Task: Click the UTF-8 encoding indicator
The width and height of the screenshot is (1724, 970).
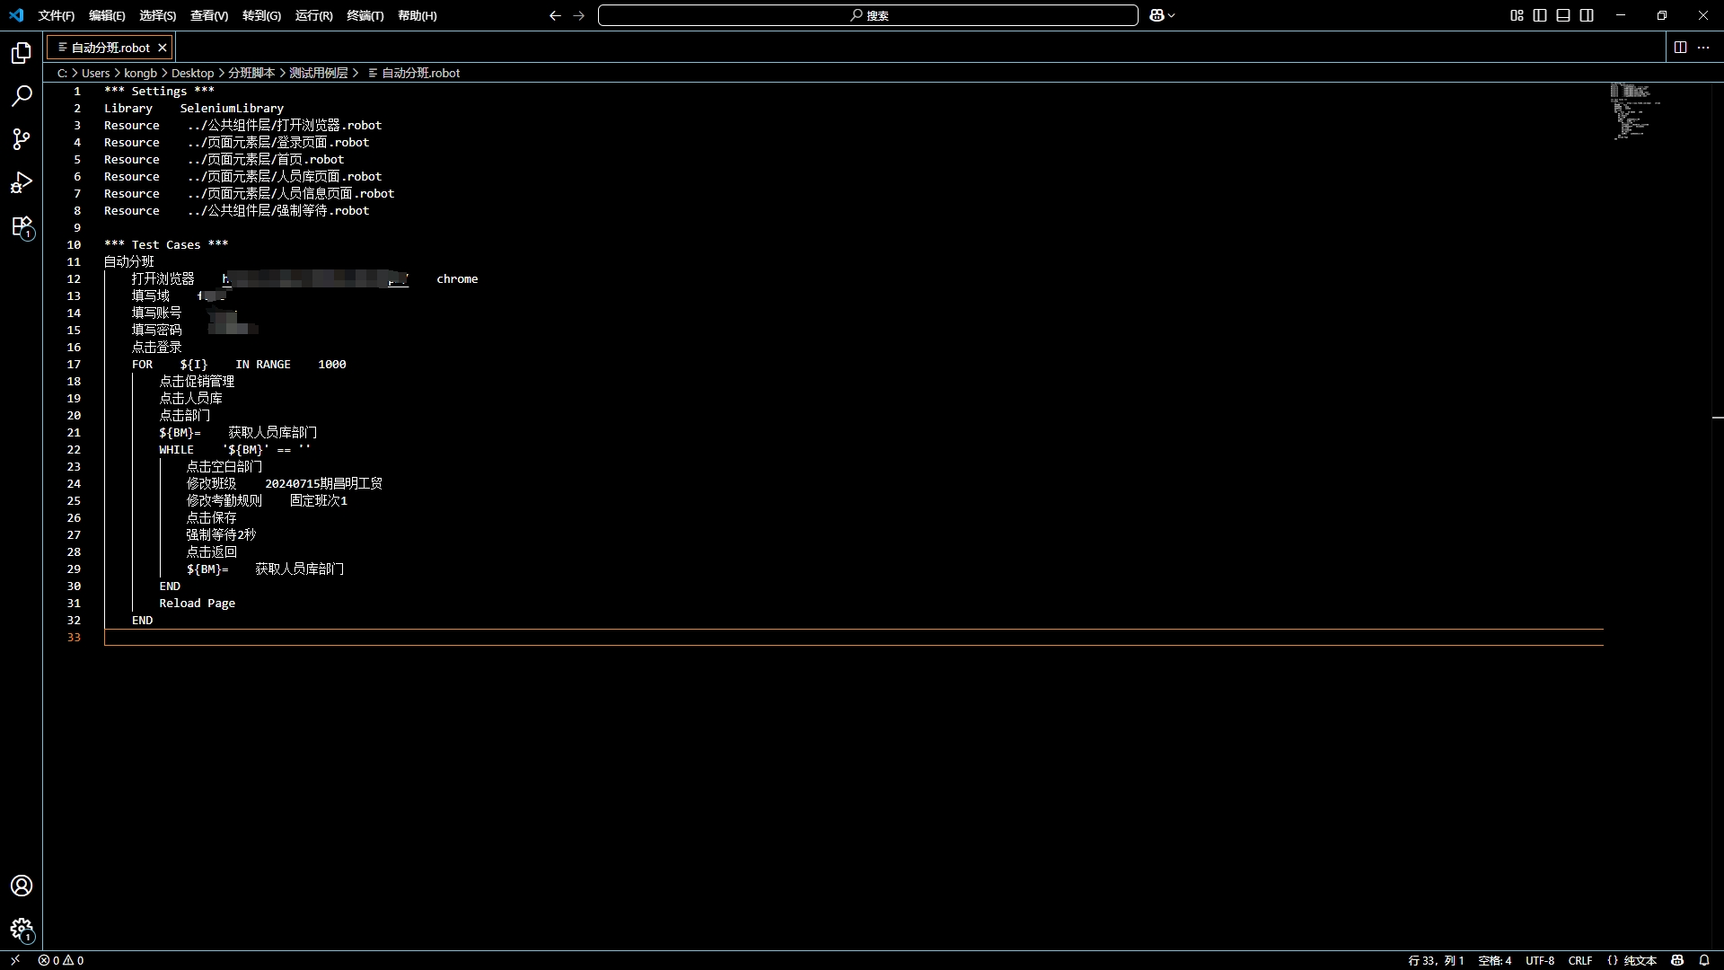Action: (1539, 960)
